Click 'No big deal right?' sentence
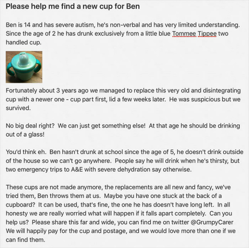This screenshot has height=248, width=249. (x=30, y=126)
